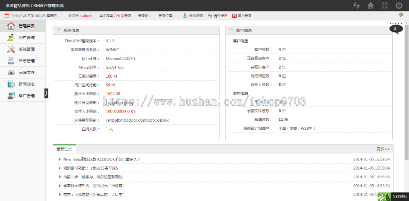The image size is (409, 201).
Task: Click file types rar|zip|txt|doc value
Action: click(137, 120)
